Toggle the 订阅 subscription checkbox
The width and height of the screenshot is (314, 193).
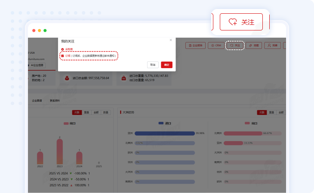pyautogui.click(x=62, y=56)
